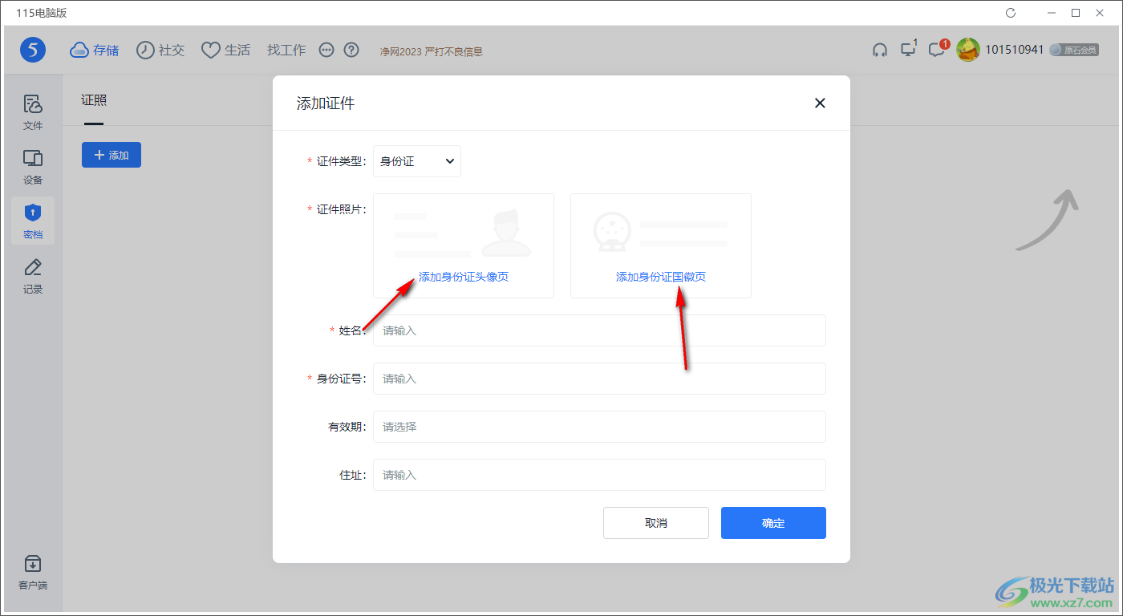Focus the 住址 input field
Viewport: 1123px width, 616px height.
pyautogui.click(x=599, y=475)
